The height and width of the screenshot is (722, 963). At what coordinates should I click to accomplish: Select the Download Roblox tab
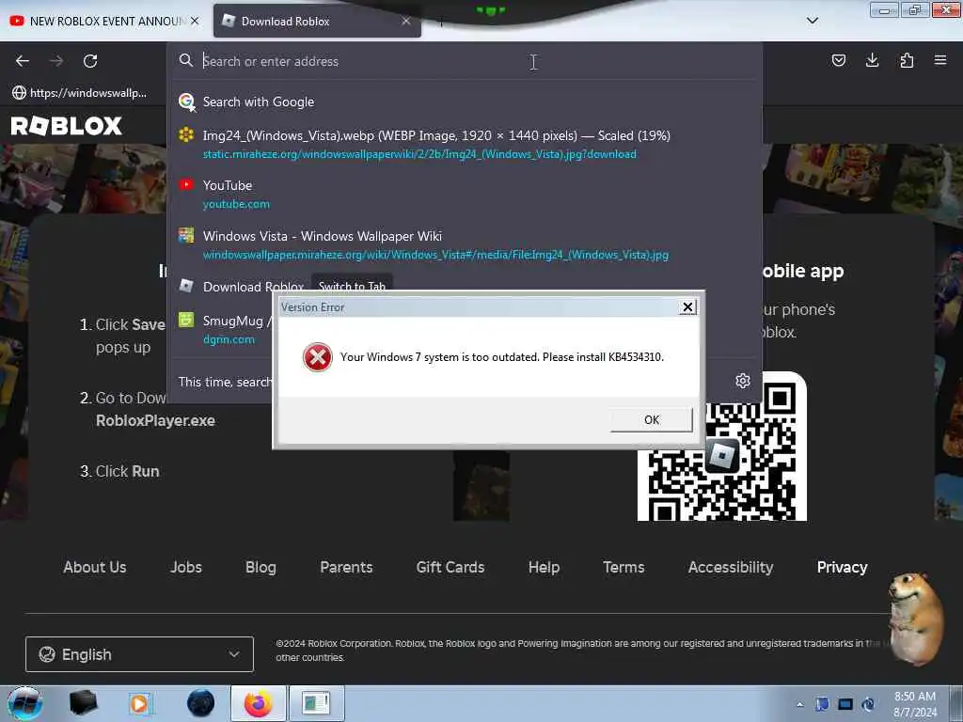pyautogui.click(x=317, y=21)
